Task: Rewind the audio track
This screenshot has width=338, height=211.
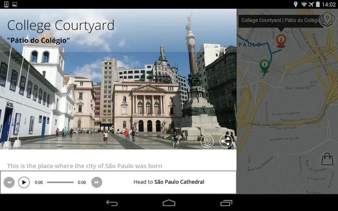Action: point(9,182)
